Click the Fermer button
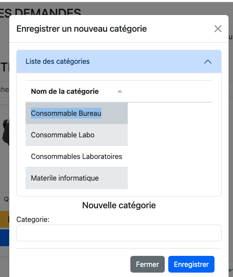 [x=148, y=264]
